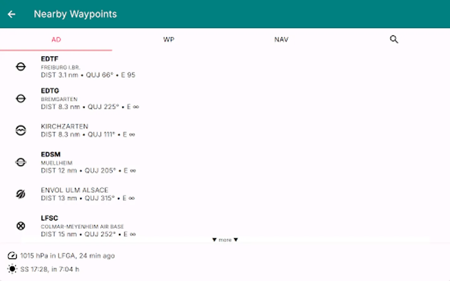Tap the back arrow to leave Nearby Waypoints
Image resolution: width=450 pixels, height=281 pixels.
(12, 14)
